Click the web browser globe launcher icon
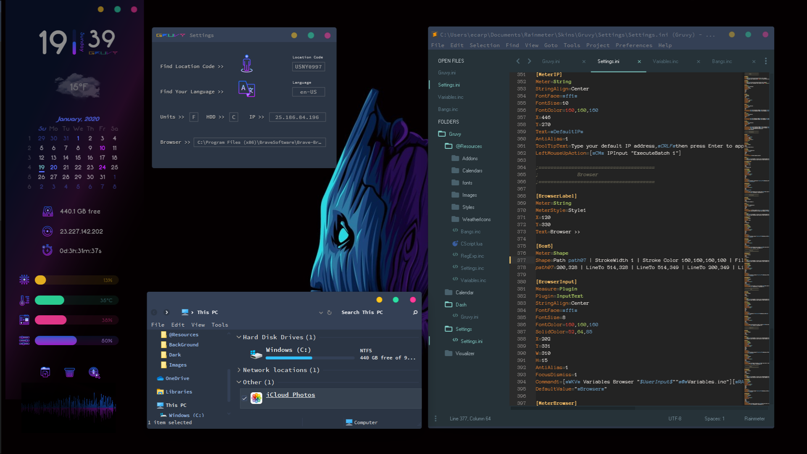Image resolution: width=807 pixels, height=454 pixels. [x=94, y=373]
